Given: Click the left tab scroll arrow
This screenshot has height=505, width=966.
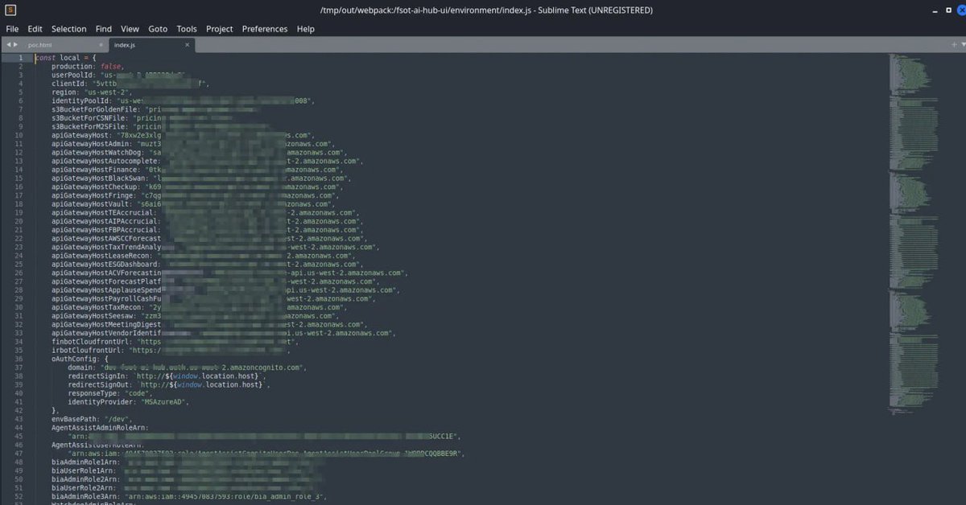Looking at the screenshot, I should 8,45.
